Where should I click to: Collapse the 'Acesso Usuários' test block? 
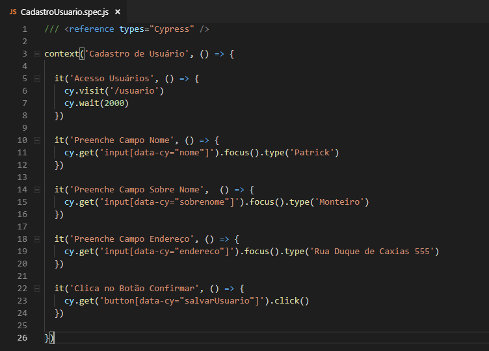pos(36,79)
